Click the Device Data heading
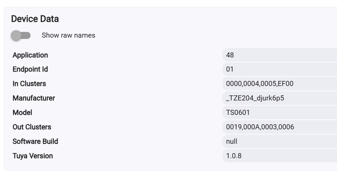The height and width of the screenshot is (177, 337). click(x=35, y=19)
